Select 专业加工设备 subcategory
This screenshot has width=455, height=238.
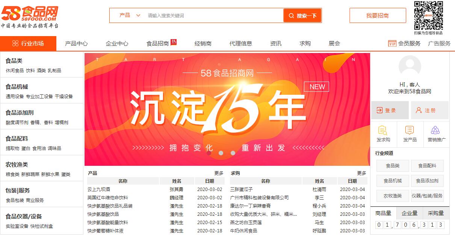[x=39, y=97]
